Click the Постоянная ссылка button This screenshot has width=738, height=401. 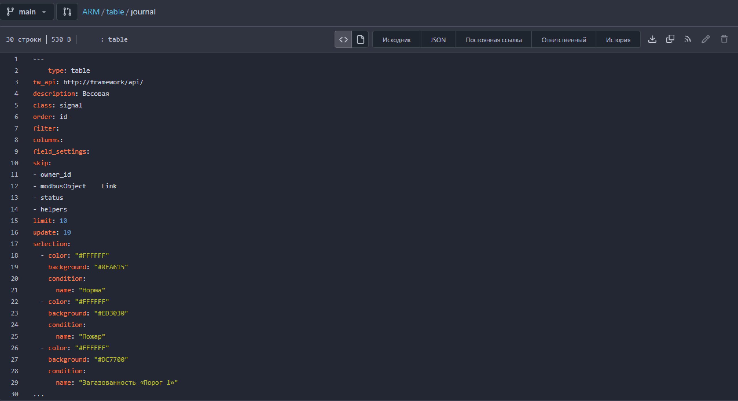pyautogui.click(x=493, y=40)
